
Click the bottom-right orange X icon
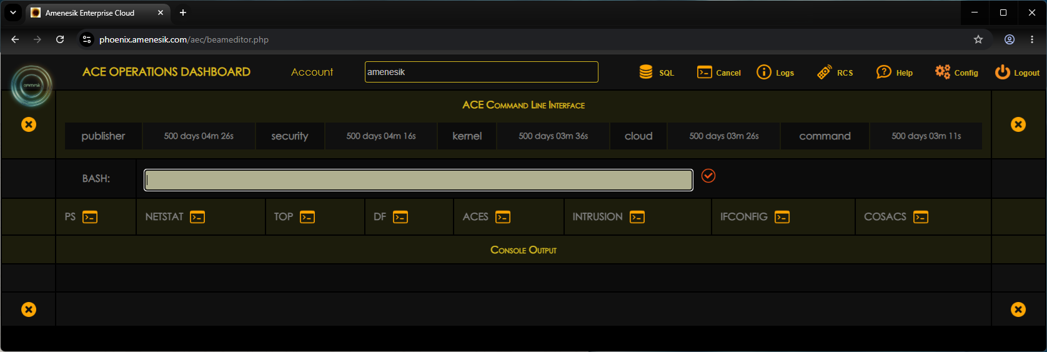tap(1018, 309)
